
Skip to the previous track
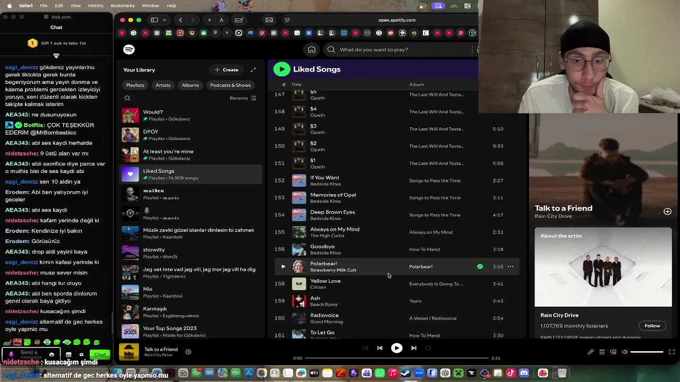(380, 348)
